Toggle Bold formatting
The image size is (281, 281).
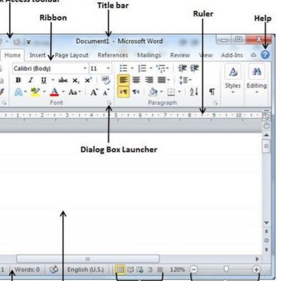pos(18,80)
